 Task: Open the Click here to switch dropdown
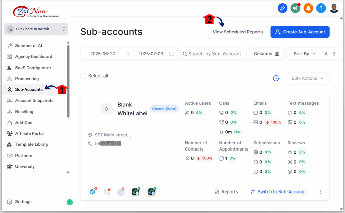[x=36, y=29]
